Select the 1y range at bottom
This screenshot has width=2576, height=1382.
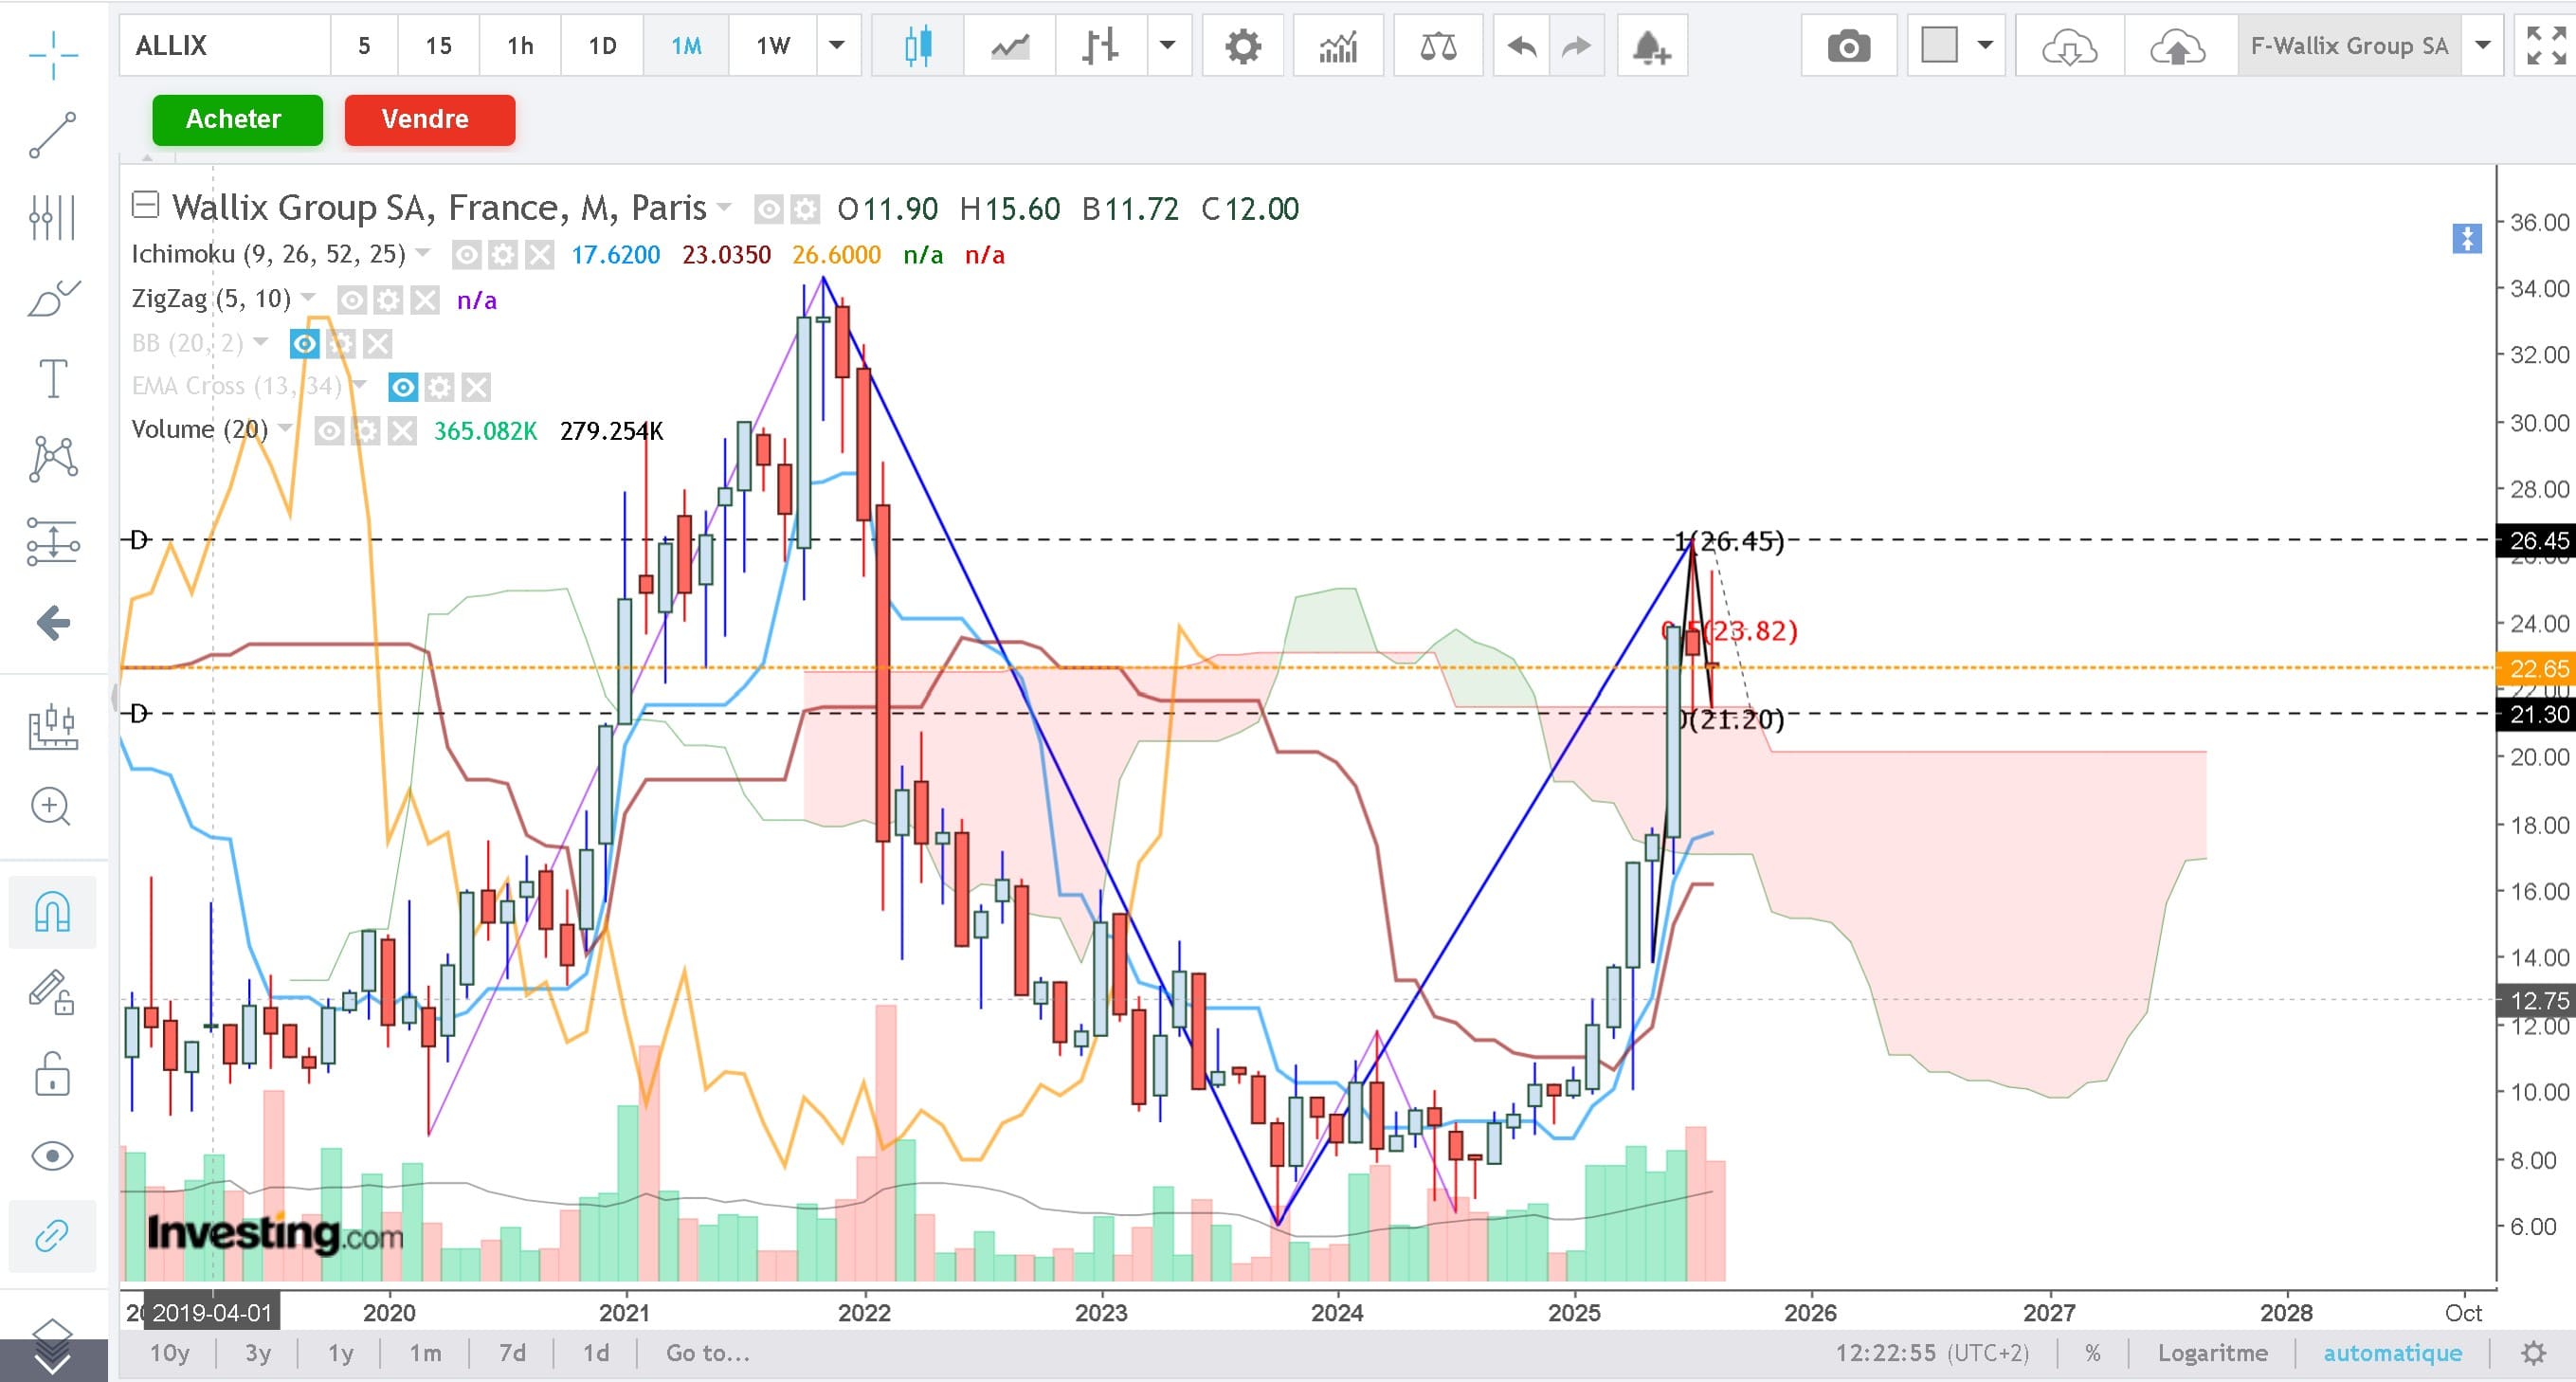[x=340, y=1353]
